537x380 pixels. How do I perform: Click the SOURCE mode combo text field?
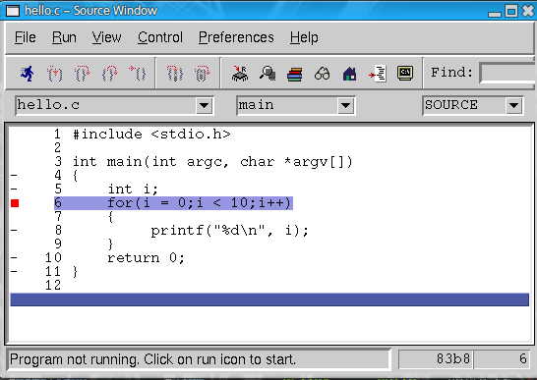click(464, 105)
